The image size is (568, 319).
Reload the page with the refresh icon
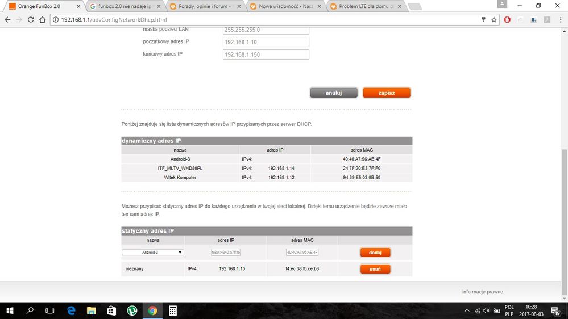(x=31, y=20)
